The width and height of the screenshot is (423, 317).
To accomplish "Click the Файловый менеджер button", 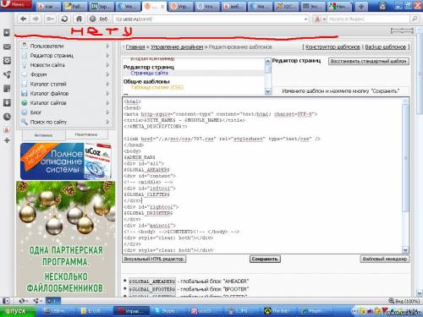I will [x=385, y=259].
